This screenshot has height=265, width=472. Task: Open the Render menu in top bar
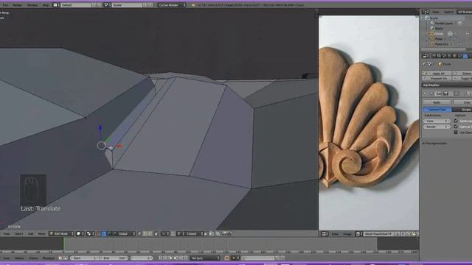tap(17, 5)
